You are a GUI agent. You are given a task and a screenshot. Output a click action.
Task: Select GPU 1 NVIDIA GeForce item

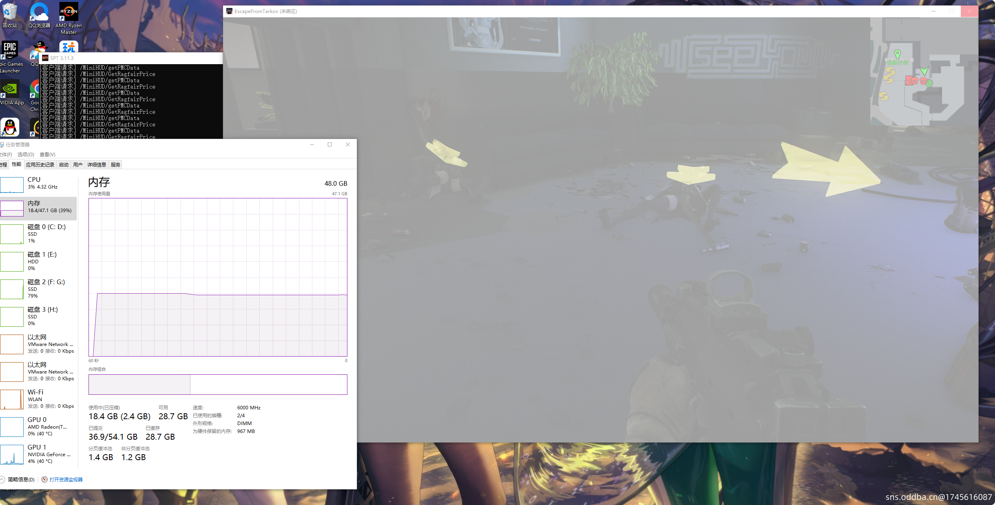39,454
